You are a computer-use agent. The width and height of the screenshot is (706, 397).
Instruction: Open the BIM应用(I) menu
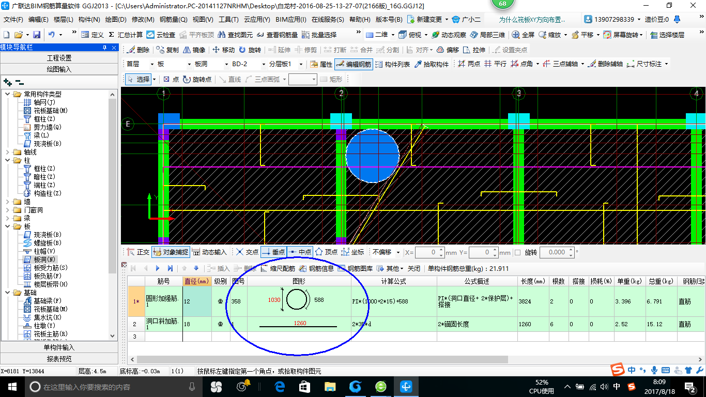point(291,20)
